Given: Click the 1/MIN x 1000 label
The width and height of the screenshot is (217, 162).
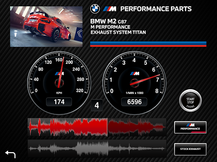Looking at the screenshot, I should click(135, 93).
